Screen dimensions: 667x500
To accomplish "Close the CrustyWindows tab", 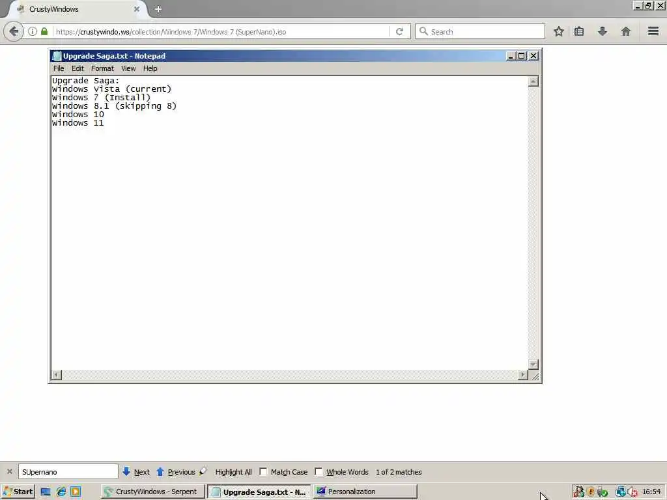I will point(137,9).
